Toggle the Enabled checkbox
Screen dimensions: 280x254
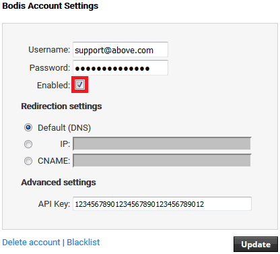pos(79,85)
